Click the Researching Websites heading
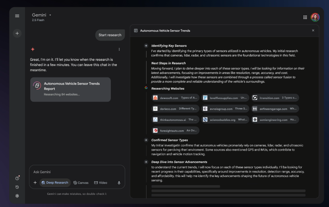The image size is (329, 207). 168,89
